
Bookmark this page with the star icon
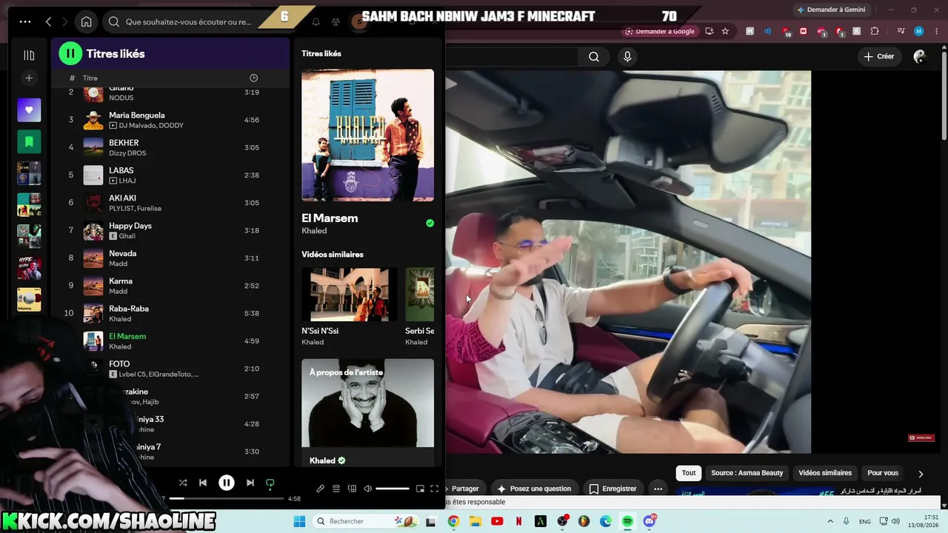tap(725, 31)
